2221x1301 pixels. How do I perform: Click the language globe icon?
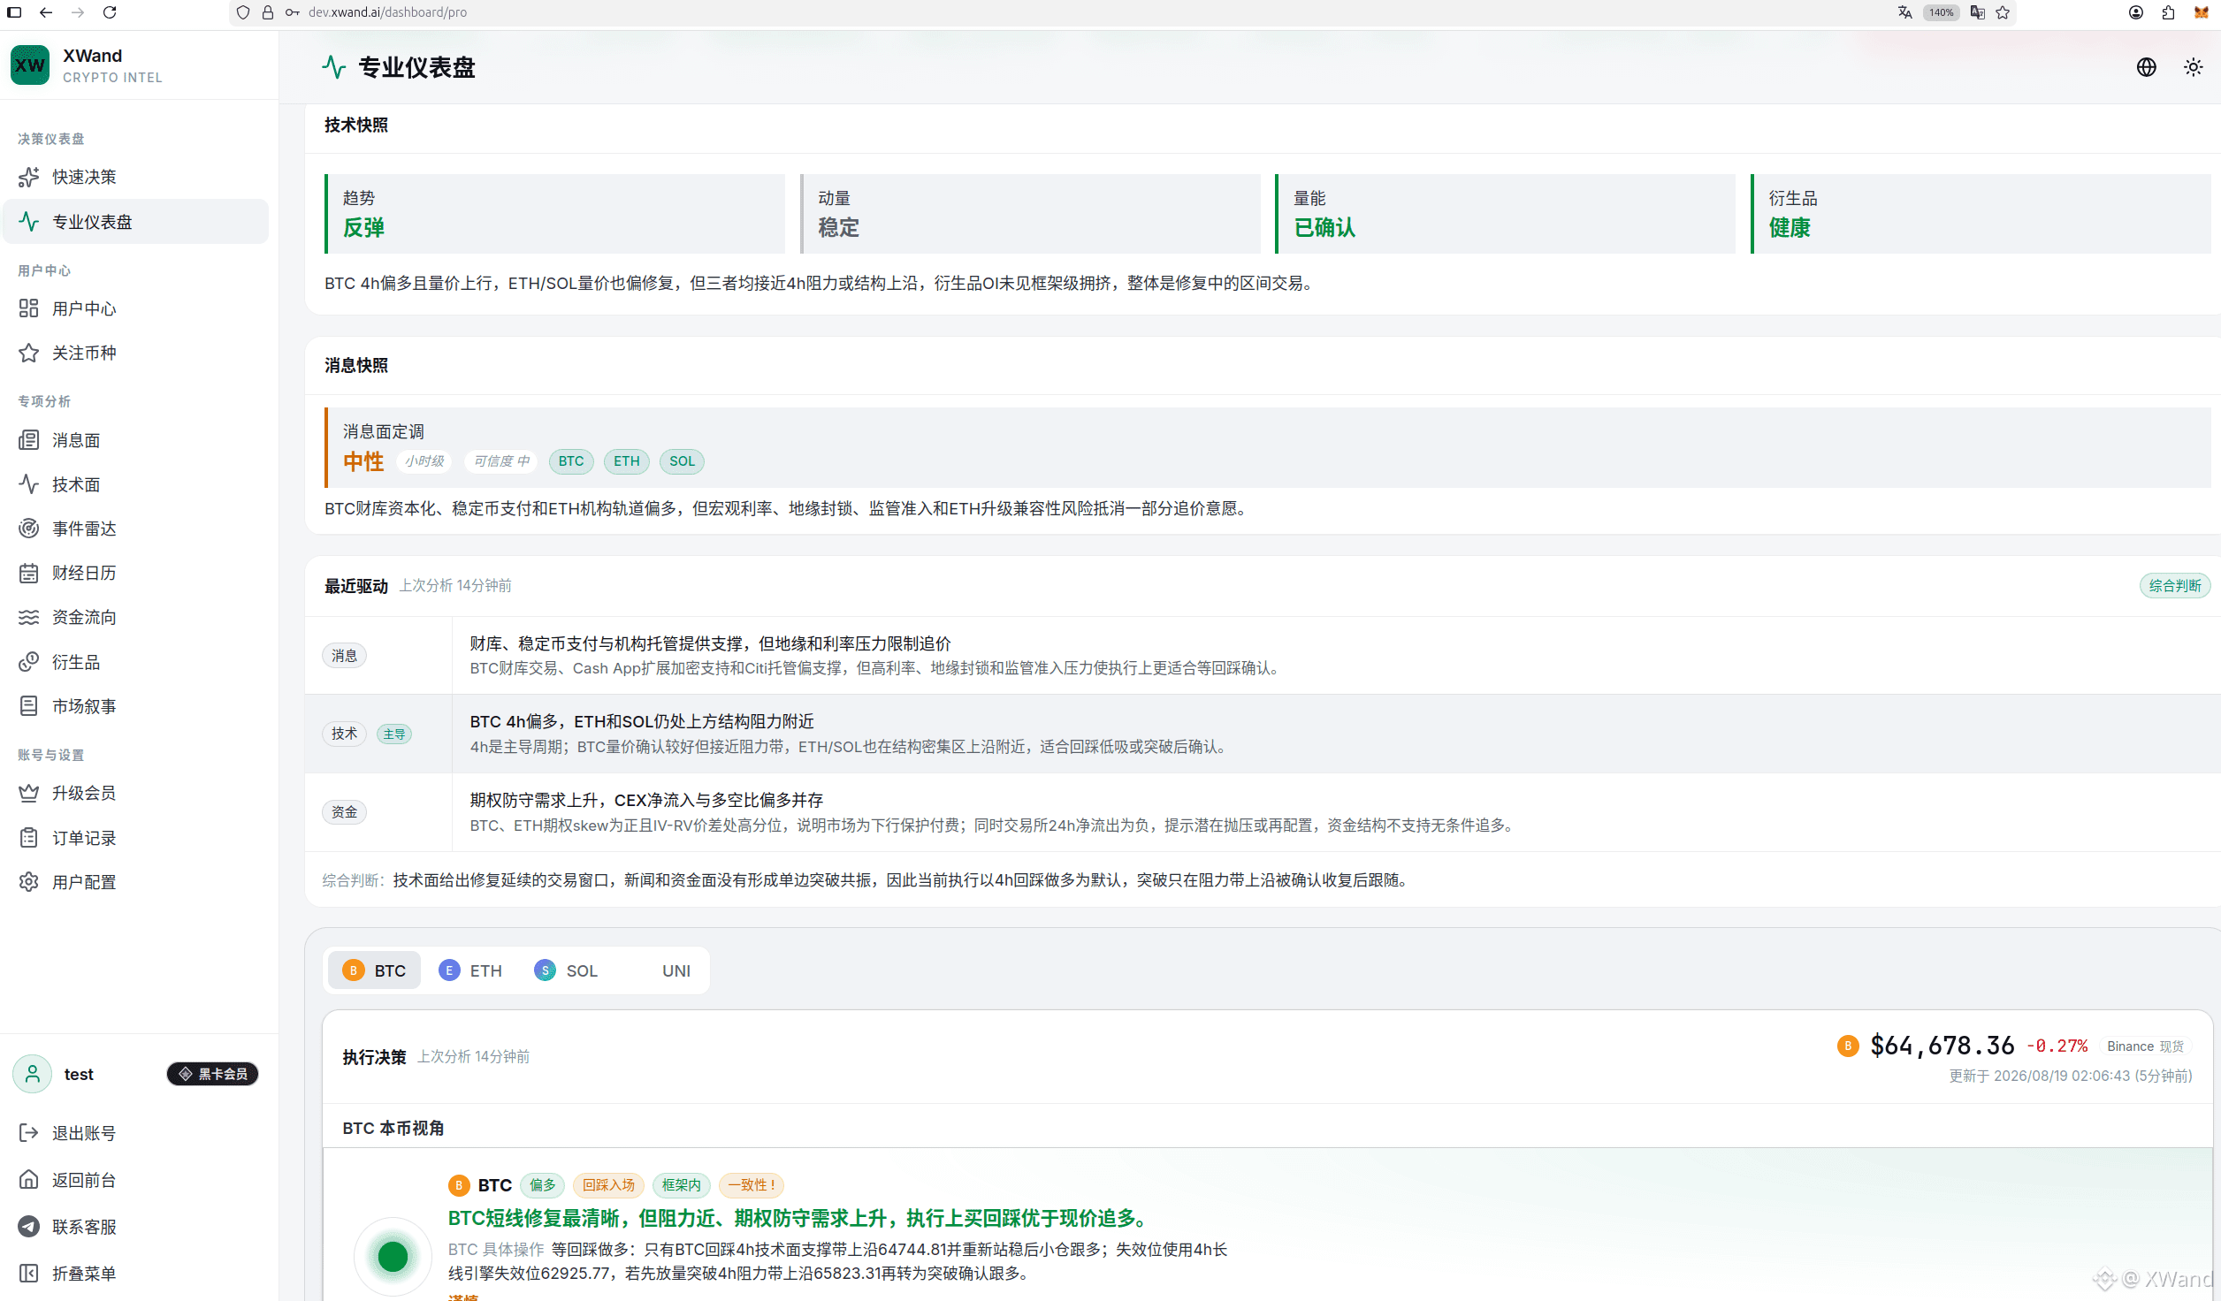pos(2146,67)
